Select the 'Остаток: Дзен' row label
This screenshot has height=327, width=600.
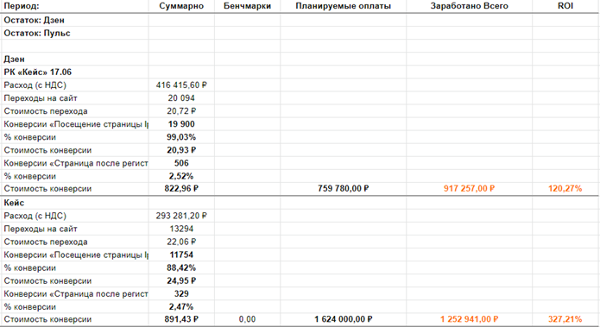[x=34, y=20]
